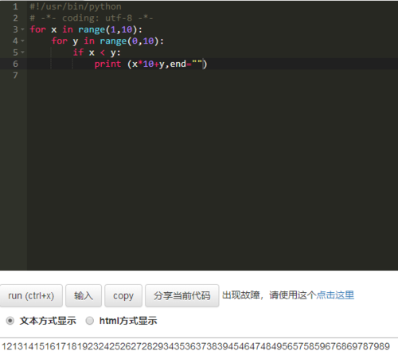Viewport: 398px width, 355px height.
Task: Place cursor on the print statement
Action: [x=150, y=64]
